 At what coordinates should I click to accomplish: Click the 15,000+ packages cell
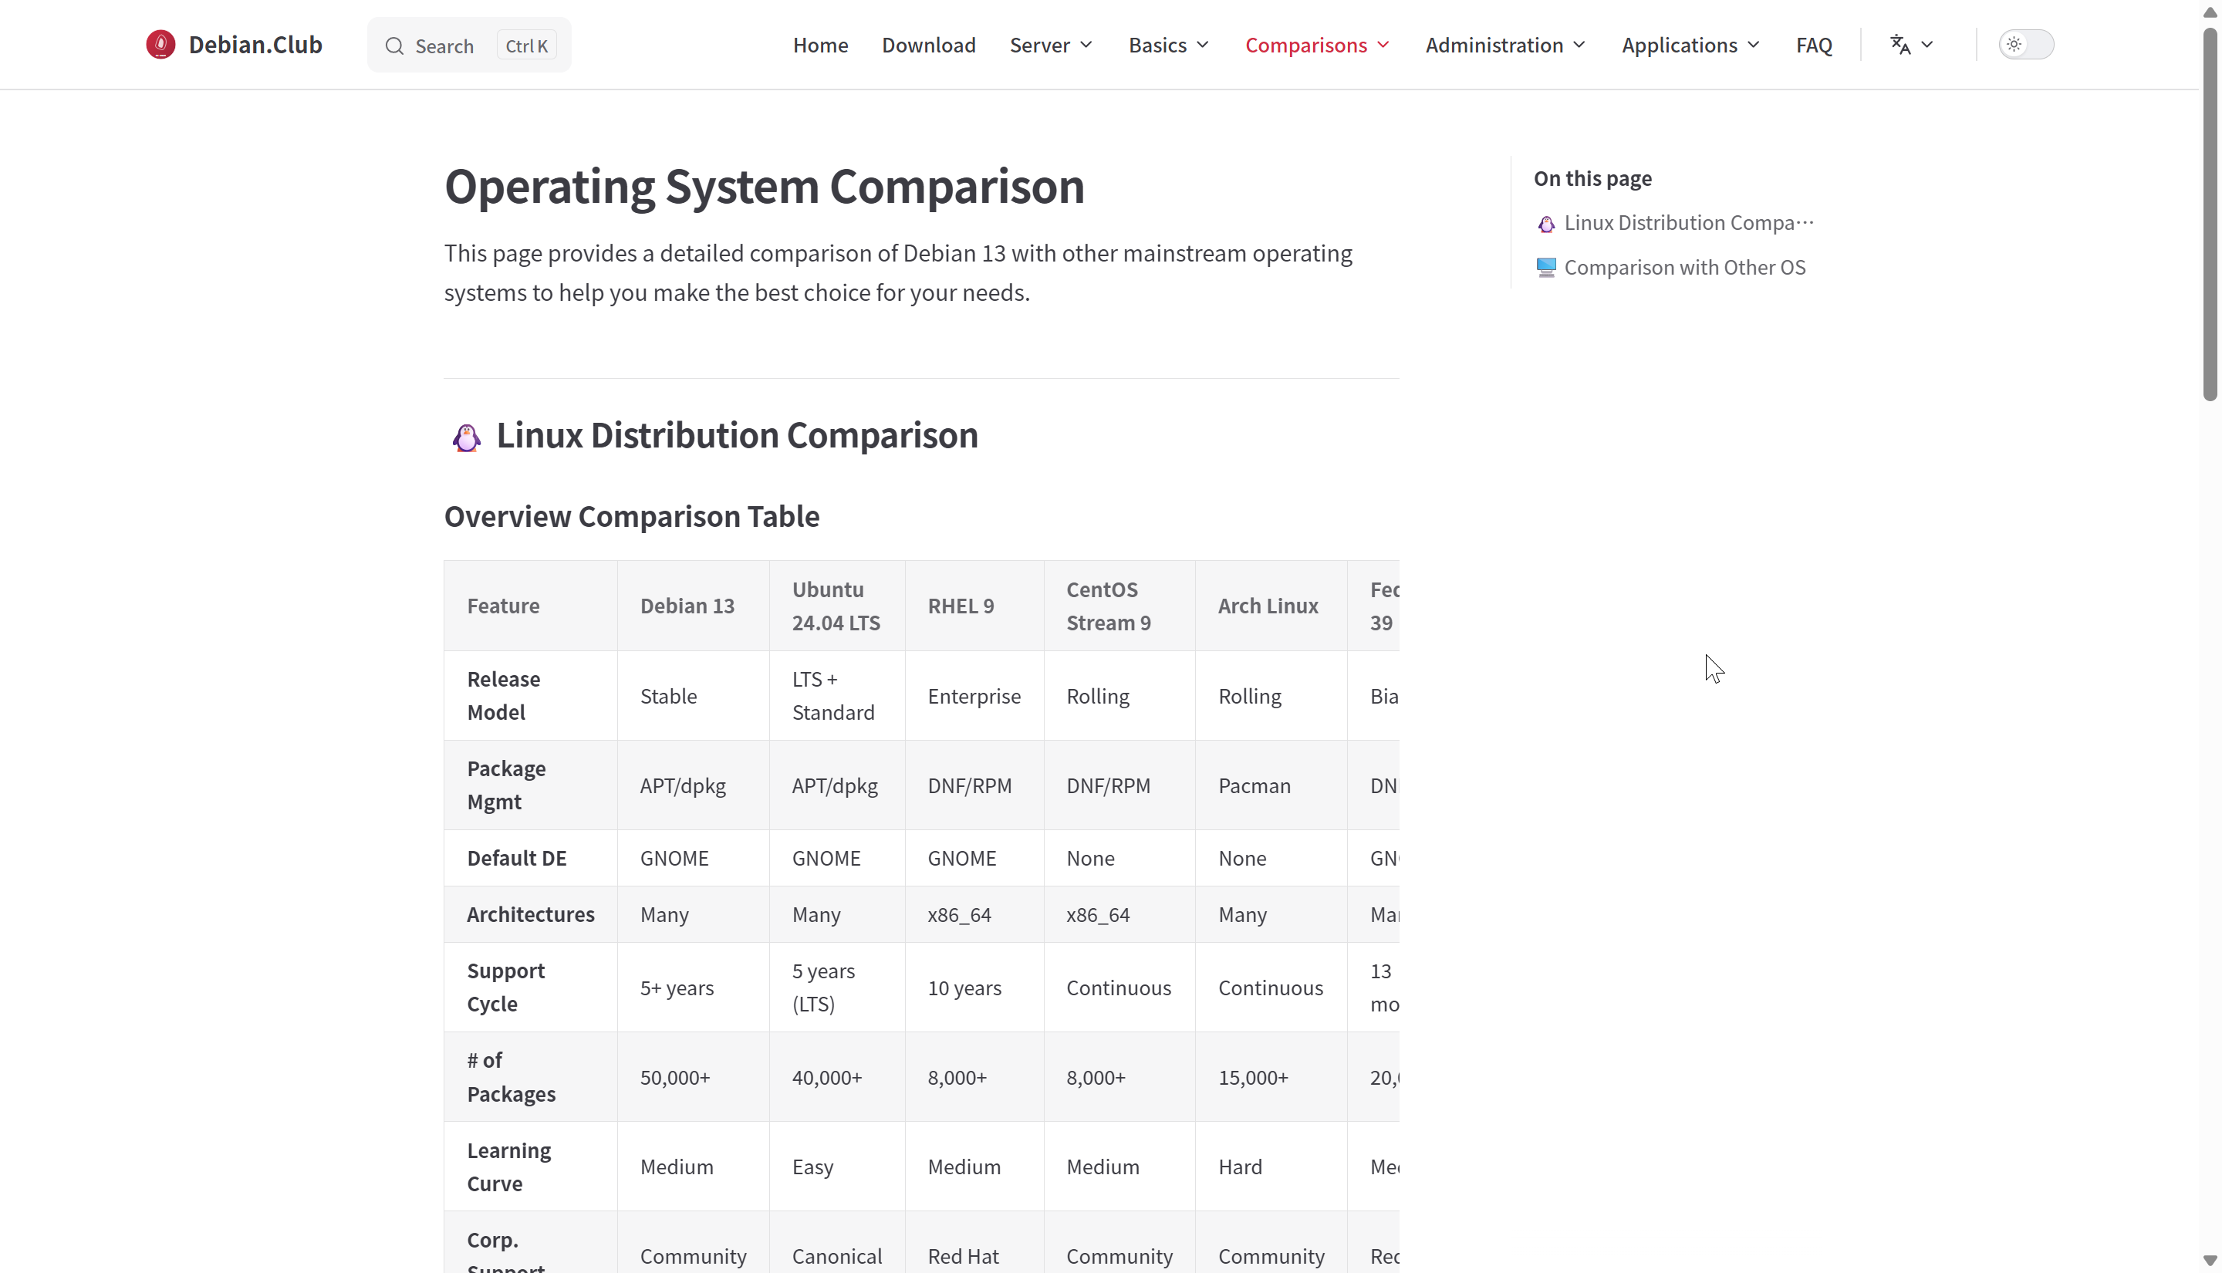click(x=1270, y=1077)
